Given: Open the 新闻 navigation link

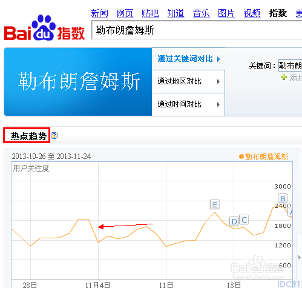Looking at the screenshot, I should (x=100, y=13).
